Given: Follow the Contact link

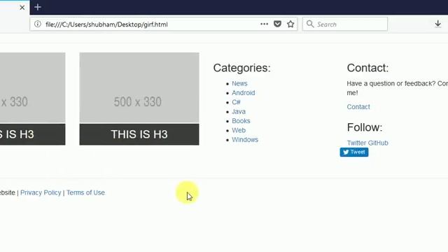Looking at the screenshot, I should (358, 107).
